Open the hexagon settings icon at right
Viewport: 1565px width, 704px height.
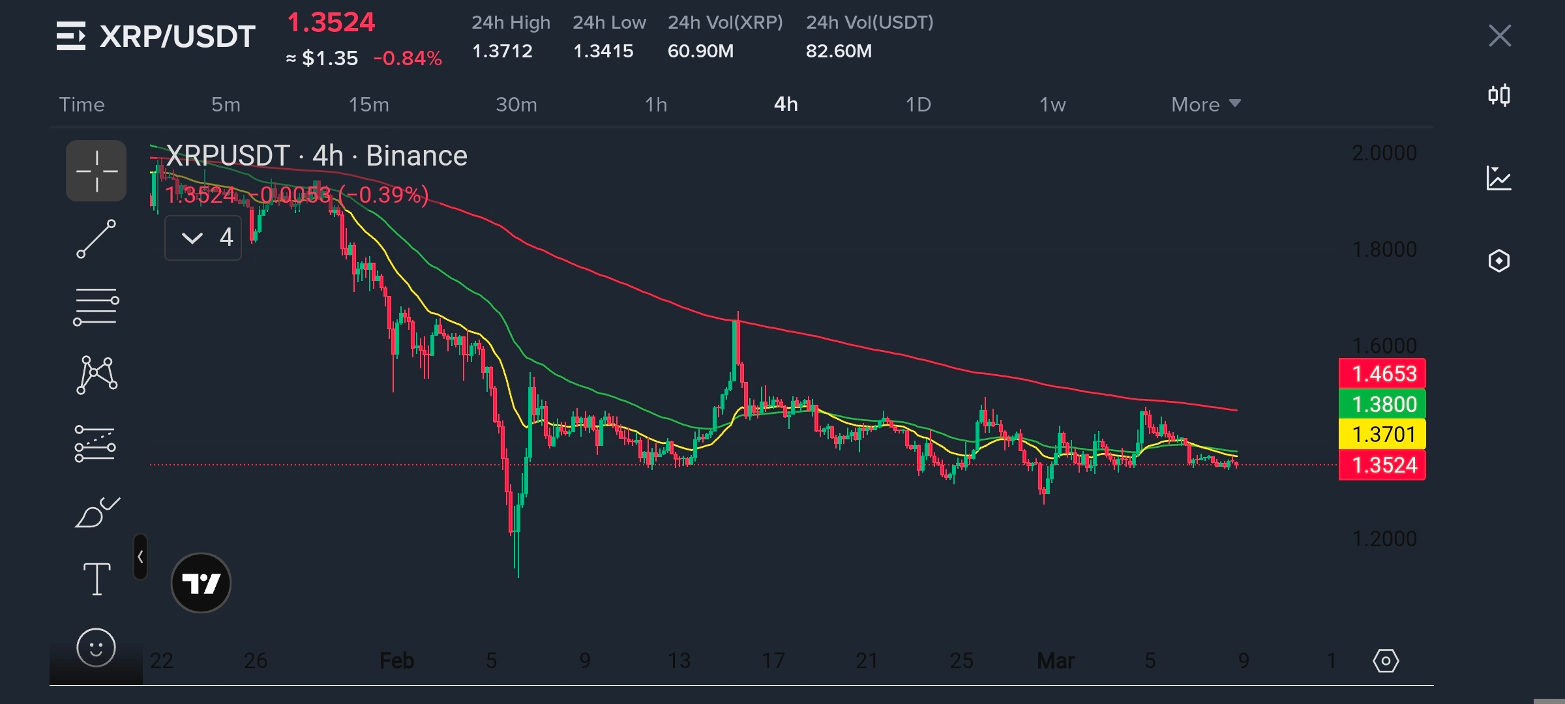[x=1498, y=261]
